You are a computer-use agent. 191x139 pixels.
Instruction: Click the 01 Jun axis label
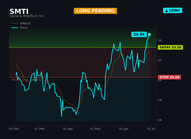[124, 129]
